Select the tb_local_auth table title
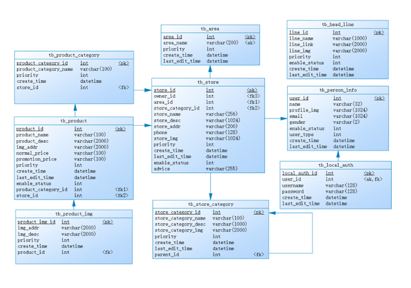The width and height of the screenshot is (411, 288). pyautogui.click(x=336, y=166)
